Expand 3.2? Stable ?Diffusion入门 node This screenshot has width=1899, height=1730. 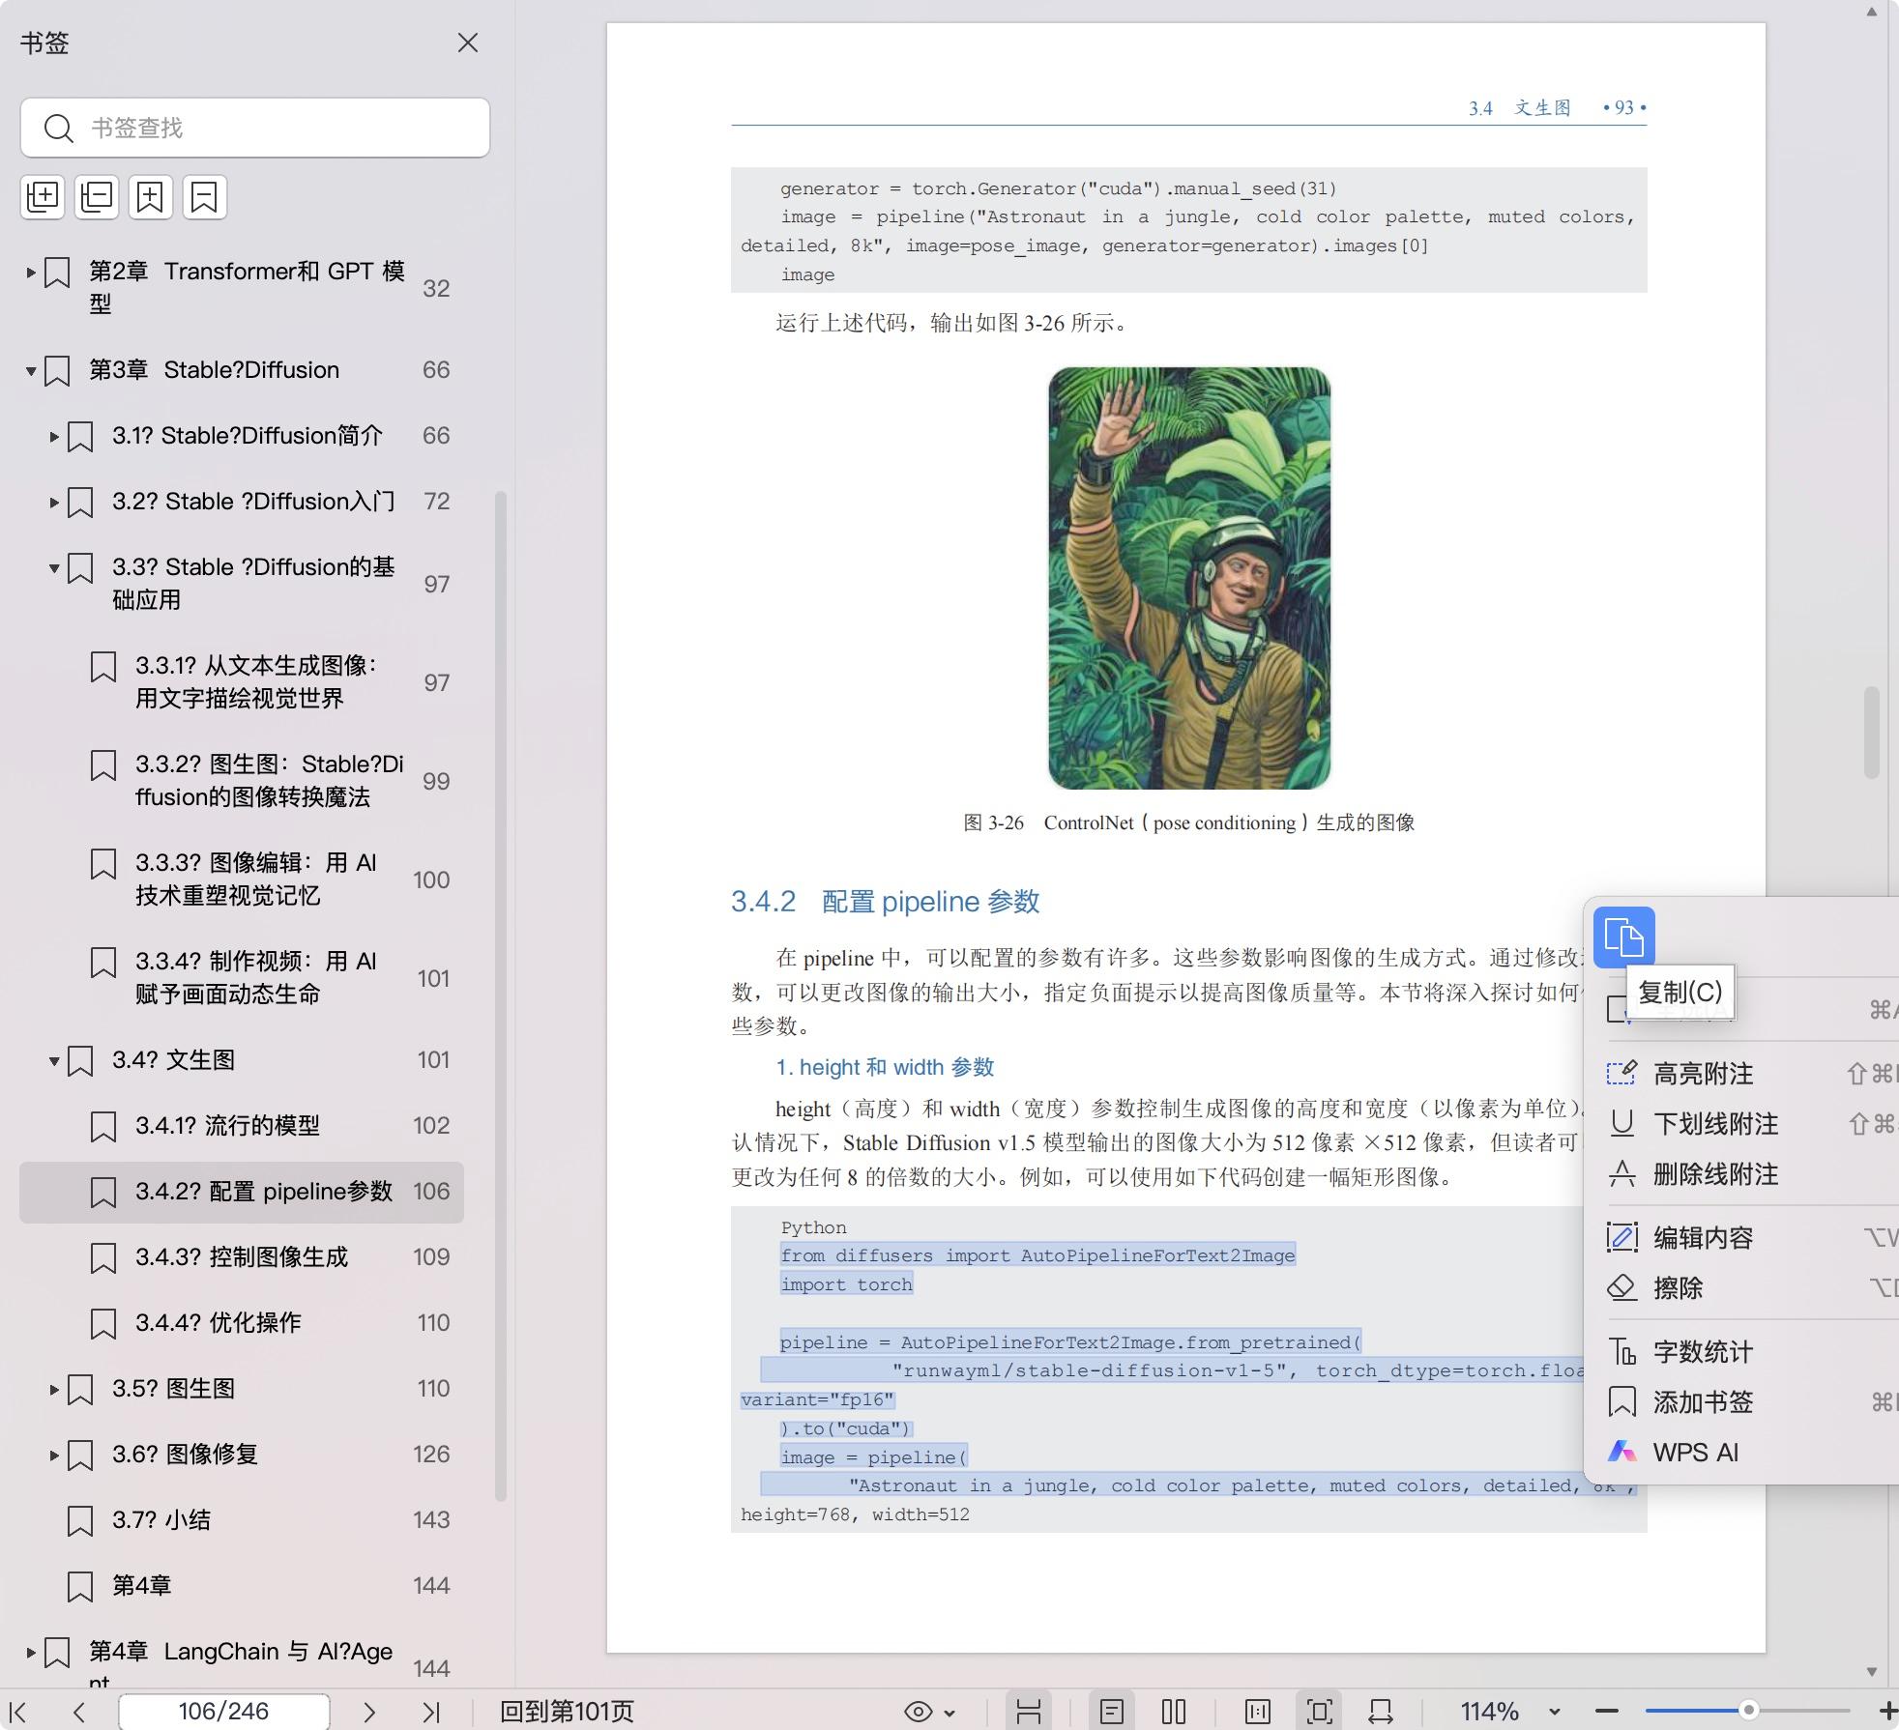pos(54,502)
